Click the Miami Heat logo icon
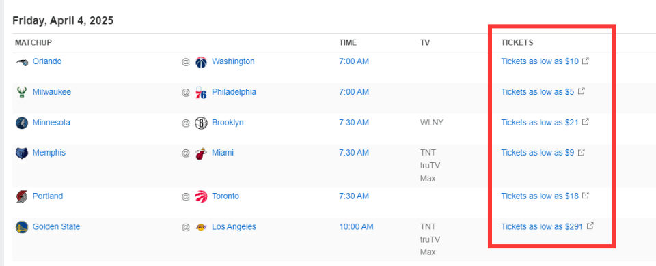 tap(201, 153)
